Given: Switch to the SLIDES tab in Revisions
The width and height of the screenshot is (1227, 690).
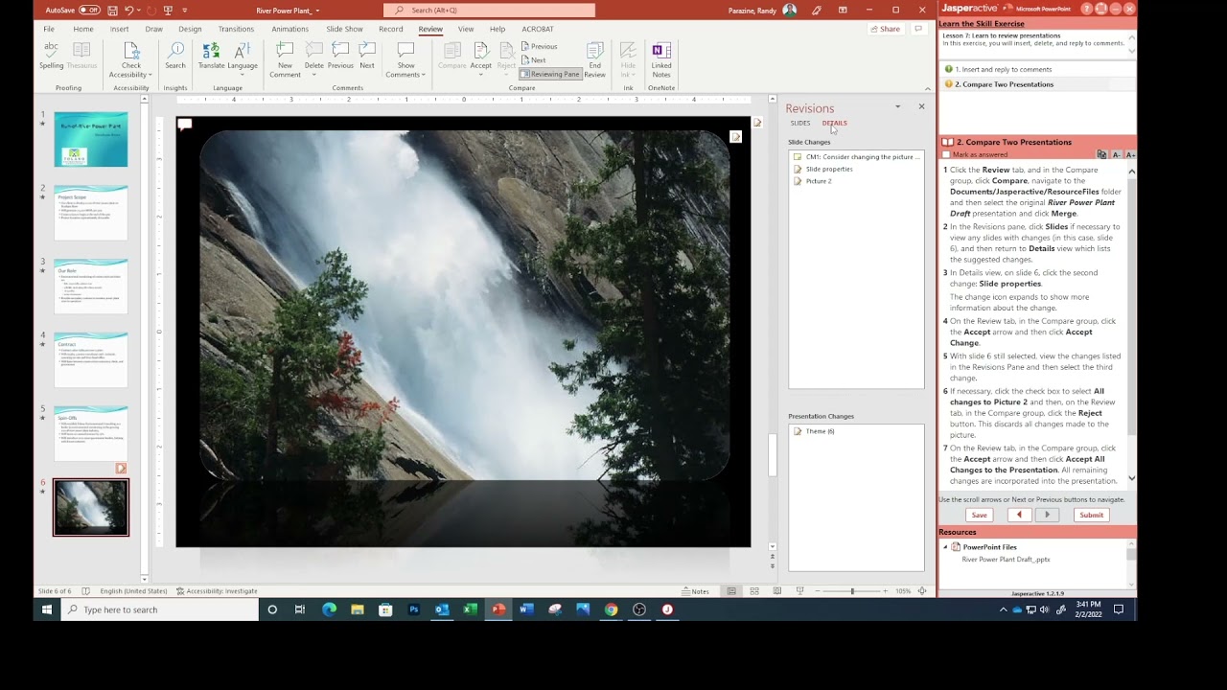Looking at the screenshot, I should tap(800, 123).
